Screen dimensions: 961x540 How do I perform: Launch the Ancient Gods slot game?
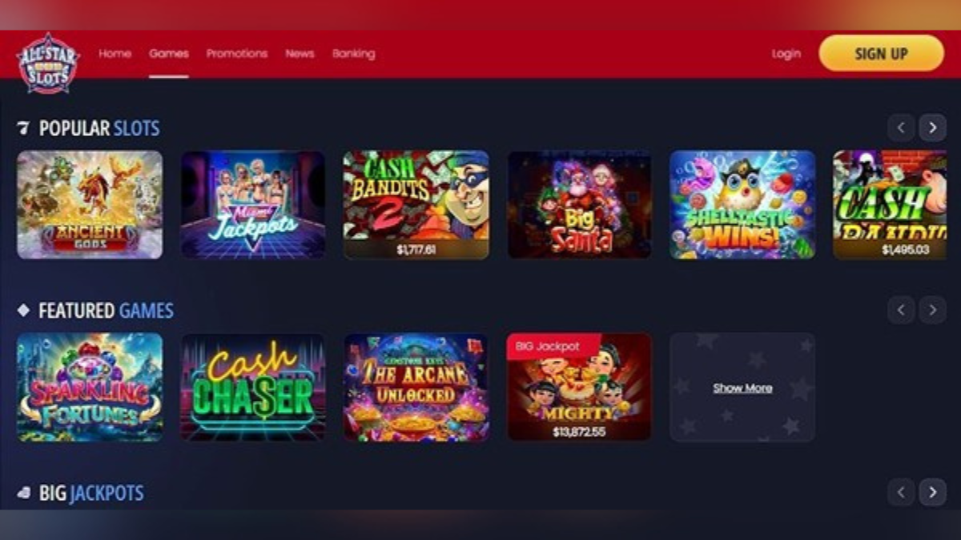pyautogui.click(x=90, y=205)
